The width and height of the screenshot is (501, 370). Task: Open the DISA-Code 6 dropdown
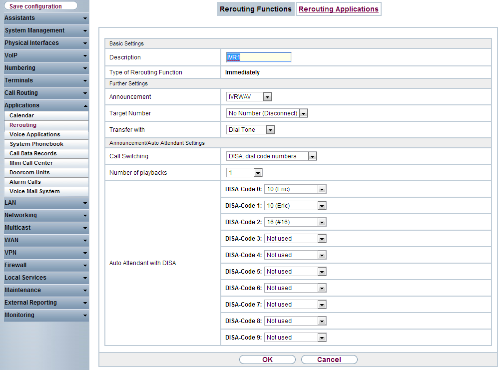click(295, 288)
